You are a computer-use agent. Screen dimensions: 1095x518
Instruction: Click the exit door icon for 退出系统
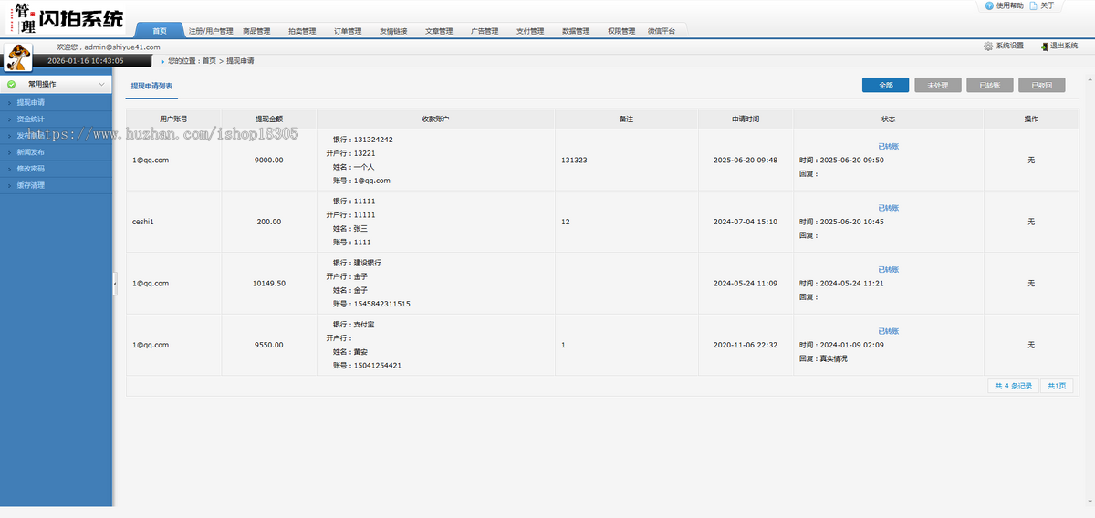[x=1044, y=46]
